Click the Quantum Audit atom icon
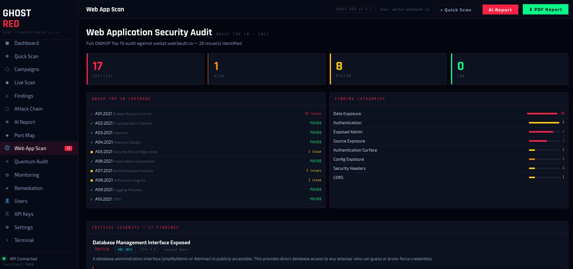This screenshot has height=269, width=573. coord(7,161)
